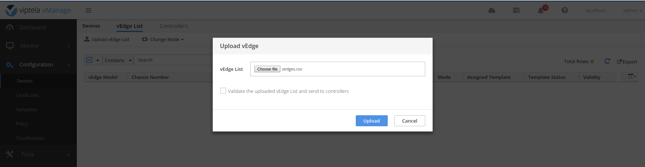Viewport: 645px width, 167px height.
Task: Click the Dashboard gauge icon
Action: pos(10,28)
